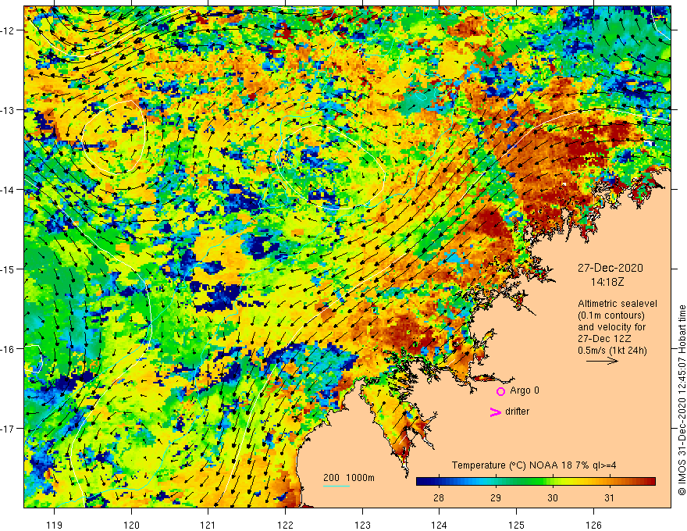Click longitude axis label 121
Viewport: 687px width, 531px height.
click(x=208, y=525)
